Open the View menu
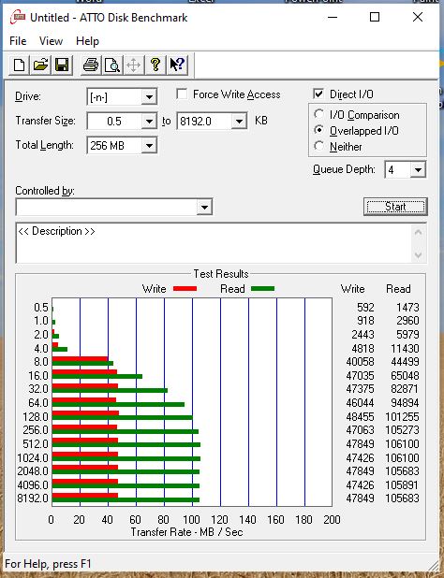The height and width of the screenshot is (578, 444). [51, 41]
